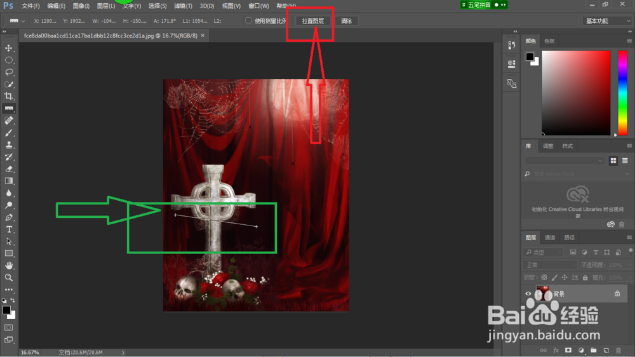The image size is (635, 357).
Task: Open the 填充 fill dropdown arrow
Action: (x=631, y=278)
